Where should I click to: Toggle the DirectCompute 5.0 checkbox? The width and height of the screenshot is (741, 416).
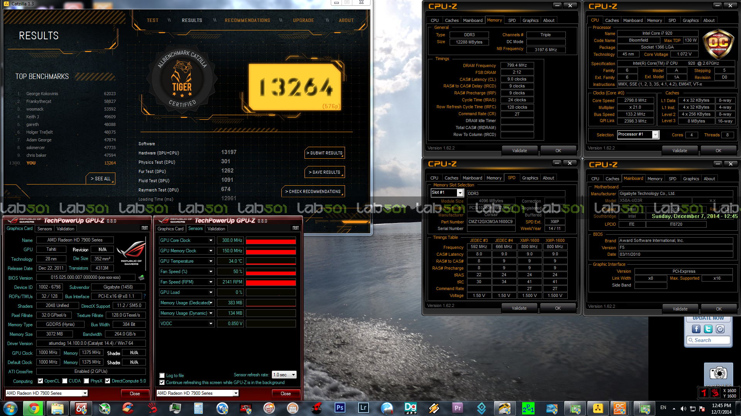coord(108,381)
